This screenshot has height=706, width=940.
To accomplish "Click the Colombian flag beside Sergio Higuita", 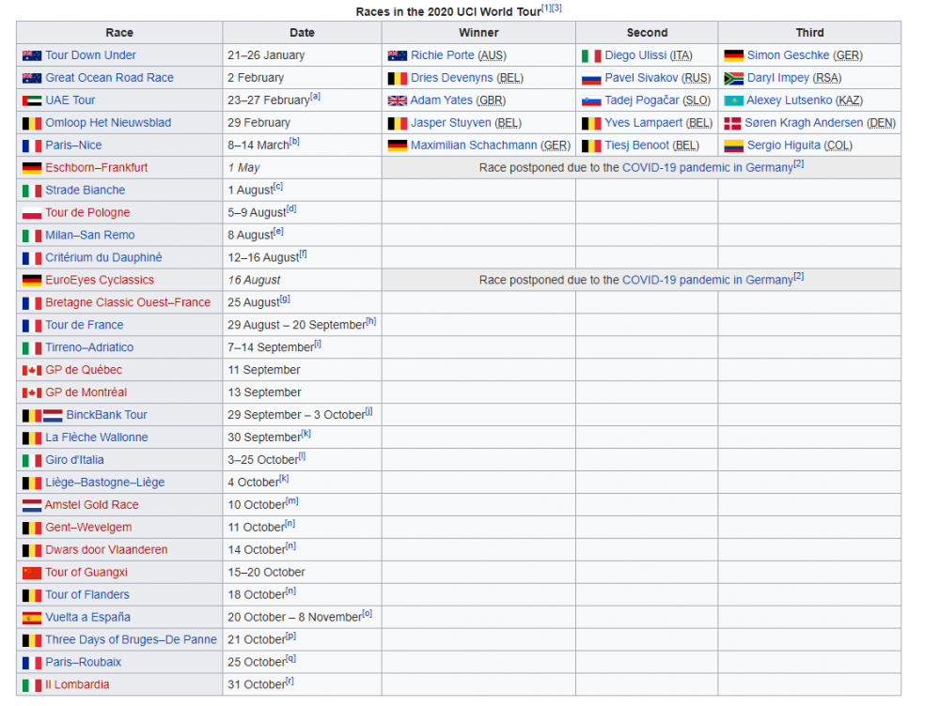I will coord(733,146).
